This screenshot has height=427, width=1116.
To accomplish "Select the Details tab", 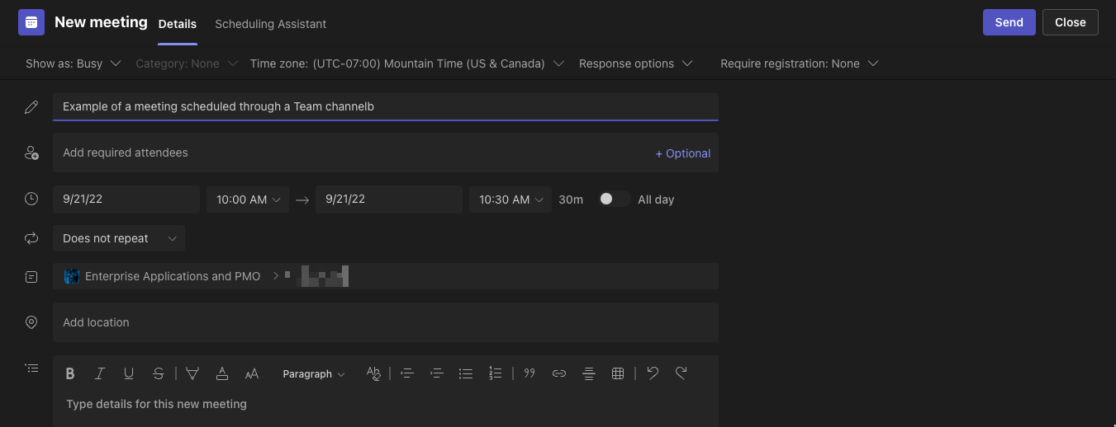I will [x=178, y=24].
